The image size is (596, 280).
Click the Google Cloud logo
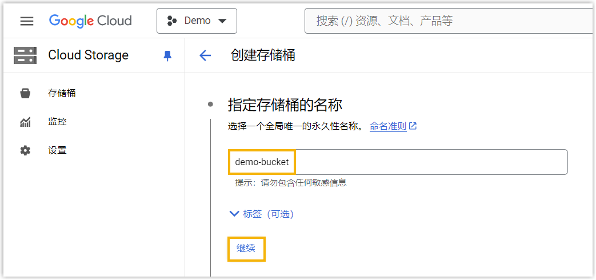(90, 21)
